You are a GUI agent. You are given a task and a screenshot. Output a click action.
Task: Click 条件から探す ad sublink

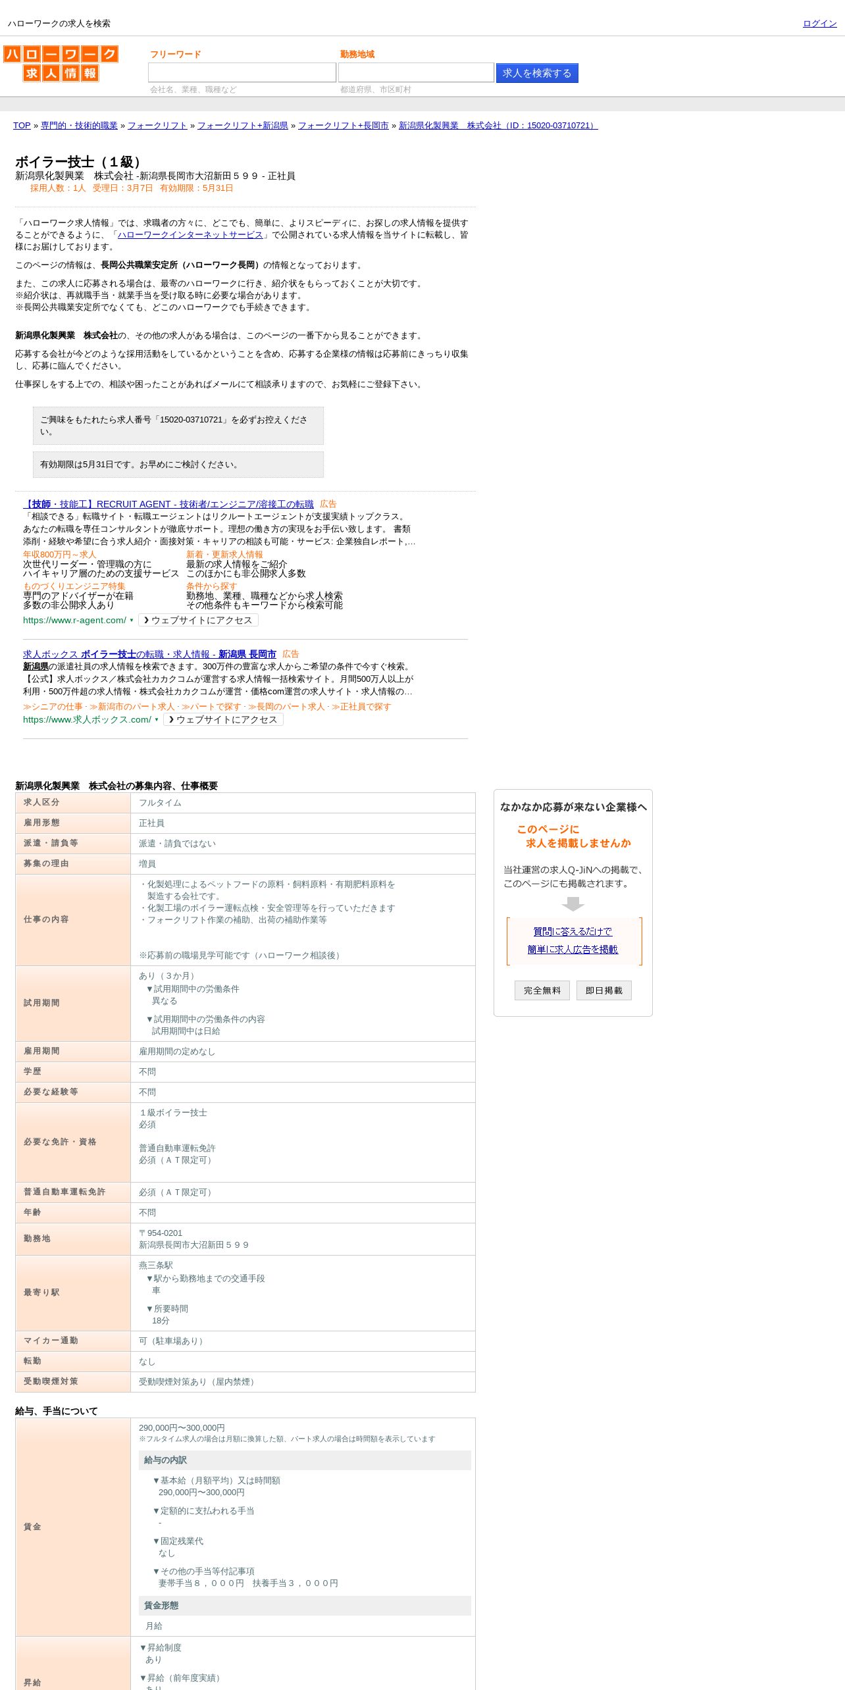212,586
